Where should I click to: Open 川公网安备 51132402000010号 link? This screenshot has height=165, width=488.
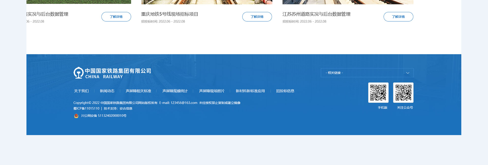coord(104,116)
